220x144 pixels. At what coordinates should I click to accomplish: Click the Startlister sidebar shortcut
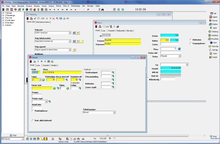coord(213,35)
